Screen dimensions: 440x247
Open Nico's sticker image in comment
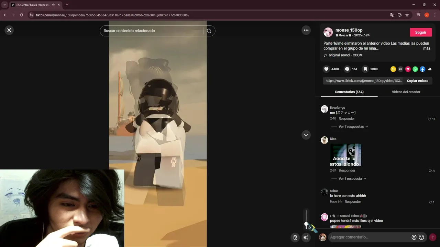(x=345, y=155)
